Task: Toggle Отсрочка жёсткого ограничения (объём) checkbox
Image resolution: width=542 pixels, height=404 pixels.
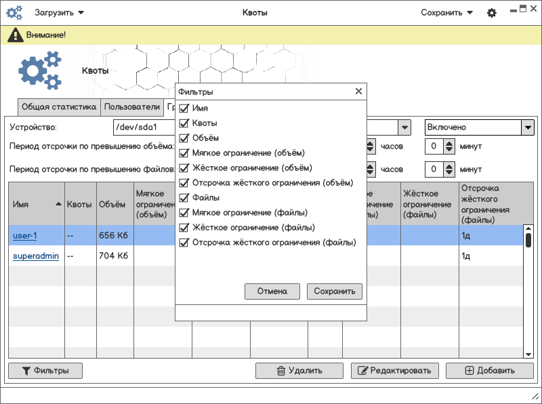Action: 184,182
